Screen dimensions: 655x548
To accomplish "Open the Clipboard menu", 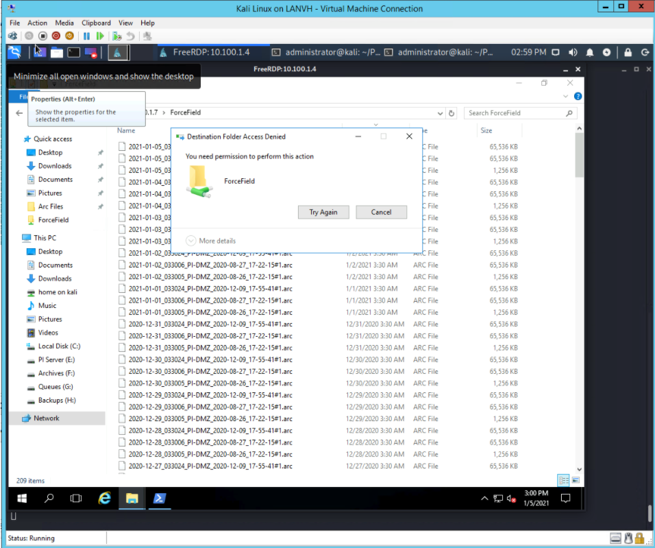I will tap(96, 23).
